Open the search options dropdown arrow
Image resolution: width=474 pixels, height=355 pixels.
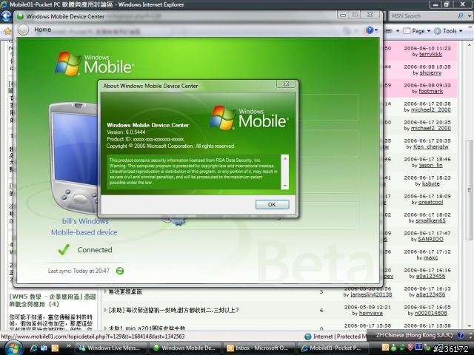pos(470,16)
